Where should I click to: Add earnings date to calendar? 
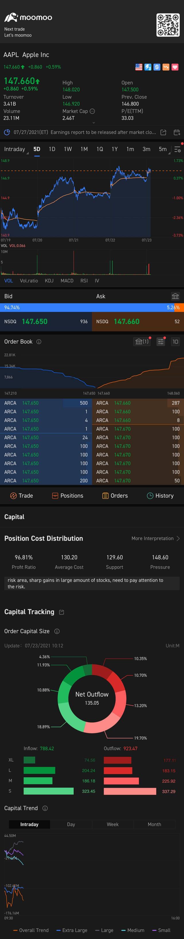tap(177, 132)
